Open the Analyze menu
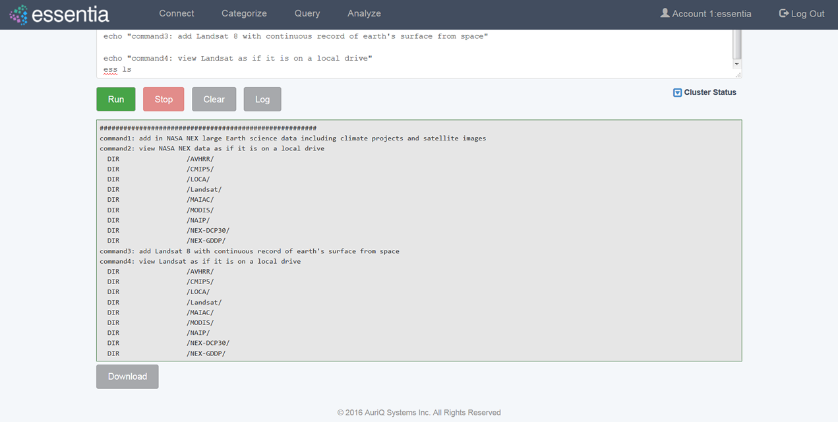 (364, 13)
